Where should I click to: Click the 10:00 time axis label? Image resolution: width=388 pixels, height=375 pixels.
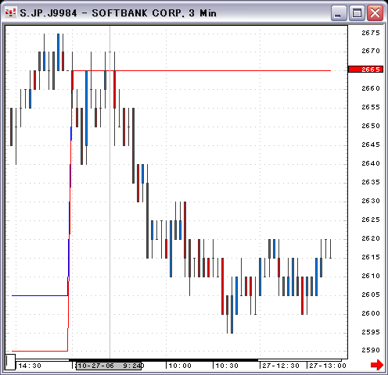(x=180, y=366)
